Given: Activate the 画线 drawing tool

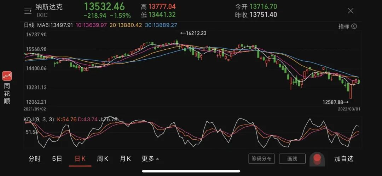Looking at the screenshot, I should (x=293, y=159).
